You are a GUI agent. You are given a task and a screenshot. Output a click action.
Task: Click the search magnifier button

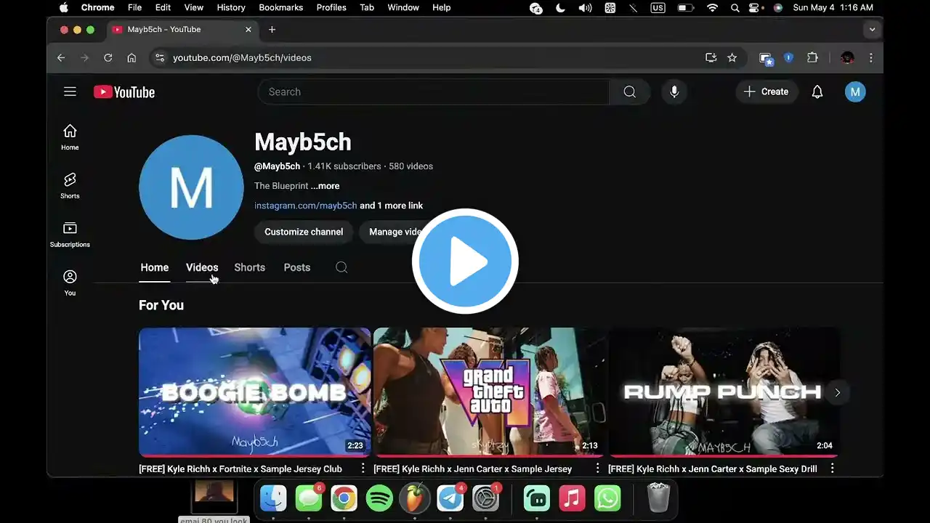click(630, 92)
